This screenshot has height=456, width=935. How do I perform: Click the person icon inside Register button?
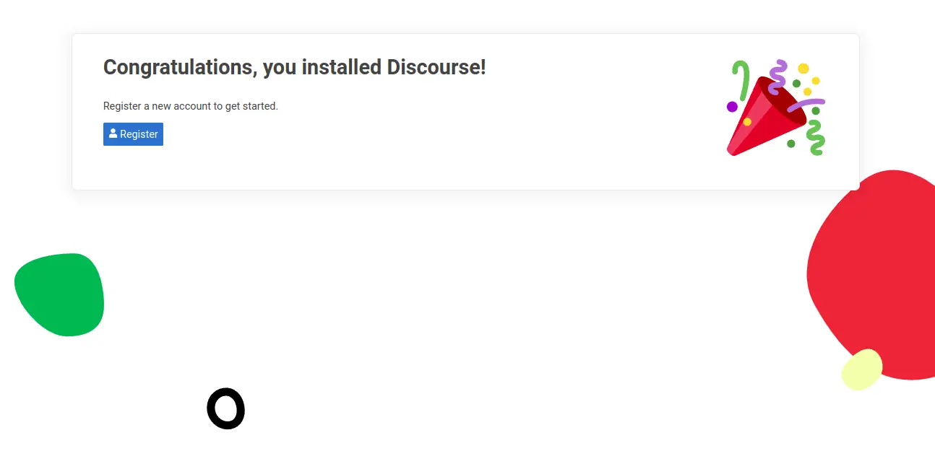(113, 133)
